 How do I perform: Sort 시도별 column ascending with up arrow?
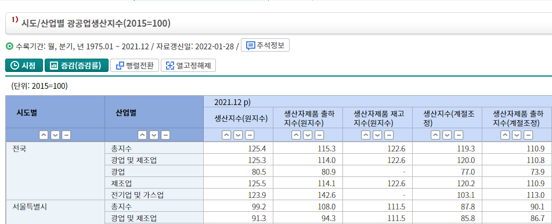[x=44, y=135]
